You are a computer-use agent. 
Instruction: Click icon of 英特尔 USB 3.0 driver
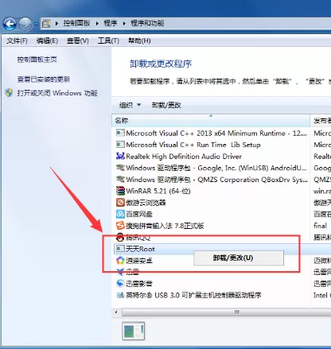(120, 295)
